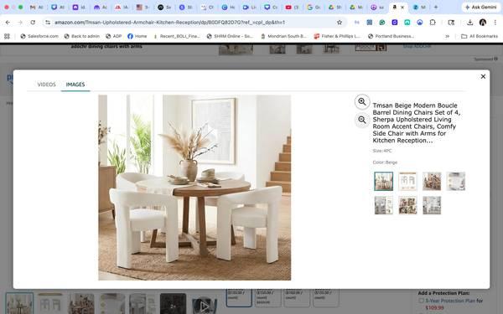This screenshot has height=314, width=503.
Task: Open a new browser tab
Action: 436,7
